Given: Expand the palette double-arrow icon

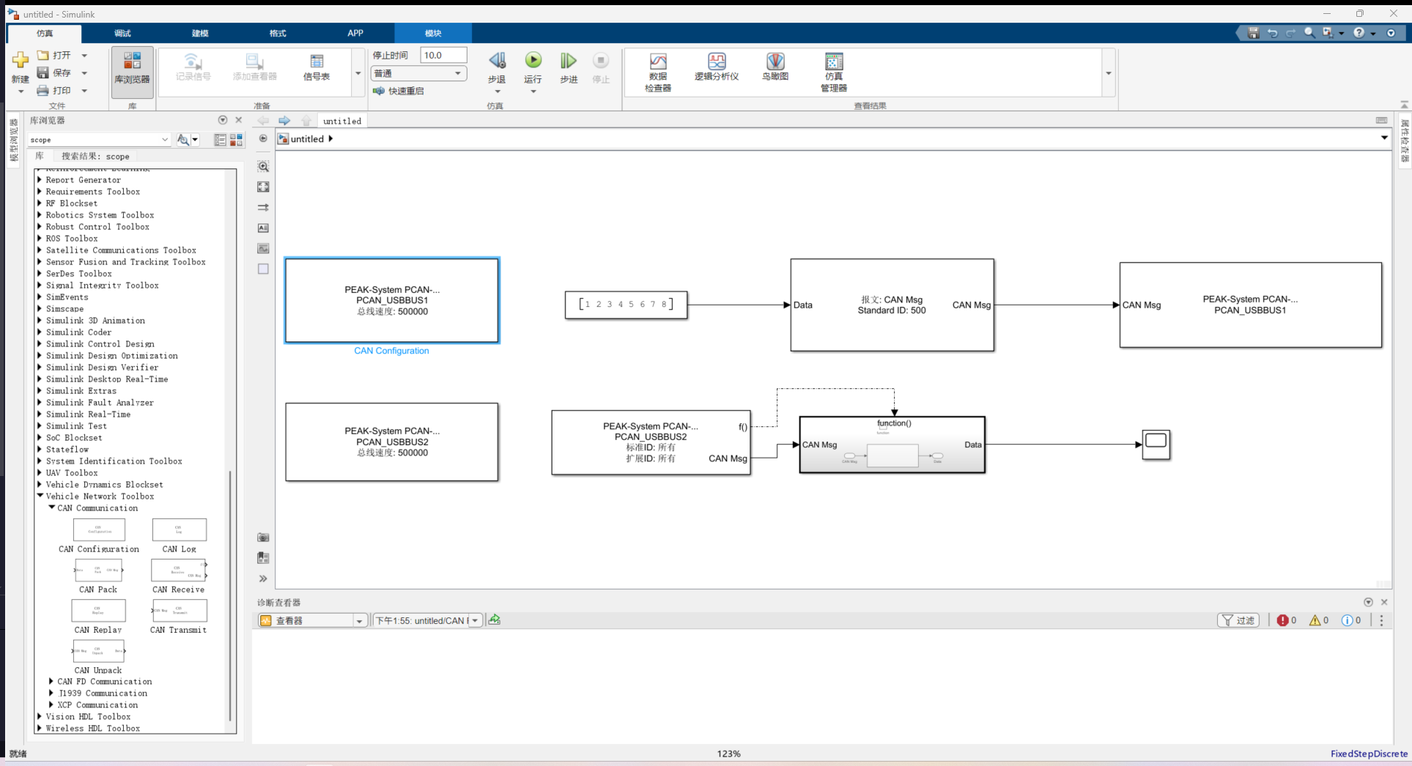Looking at the screenshot, I should point(263,579).
